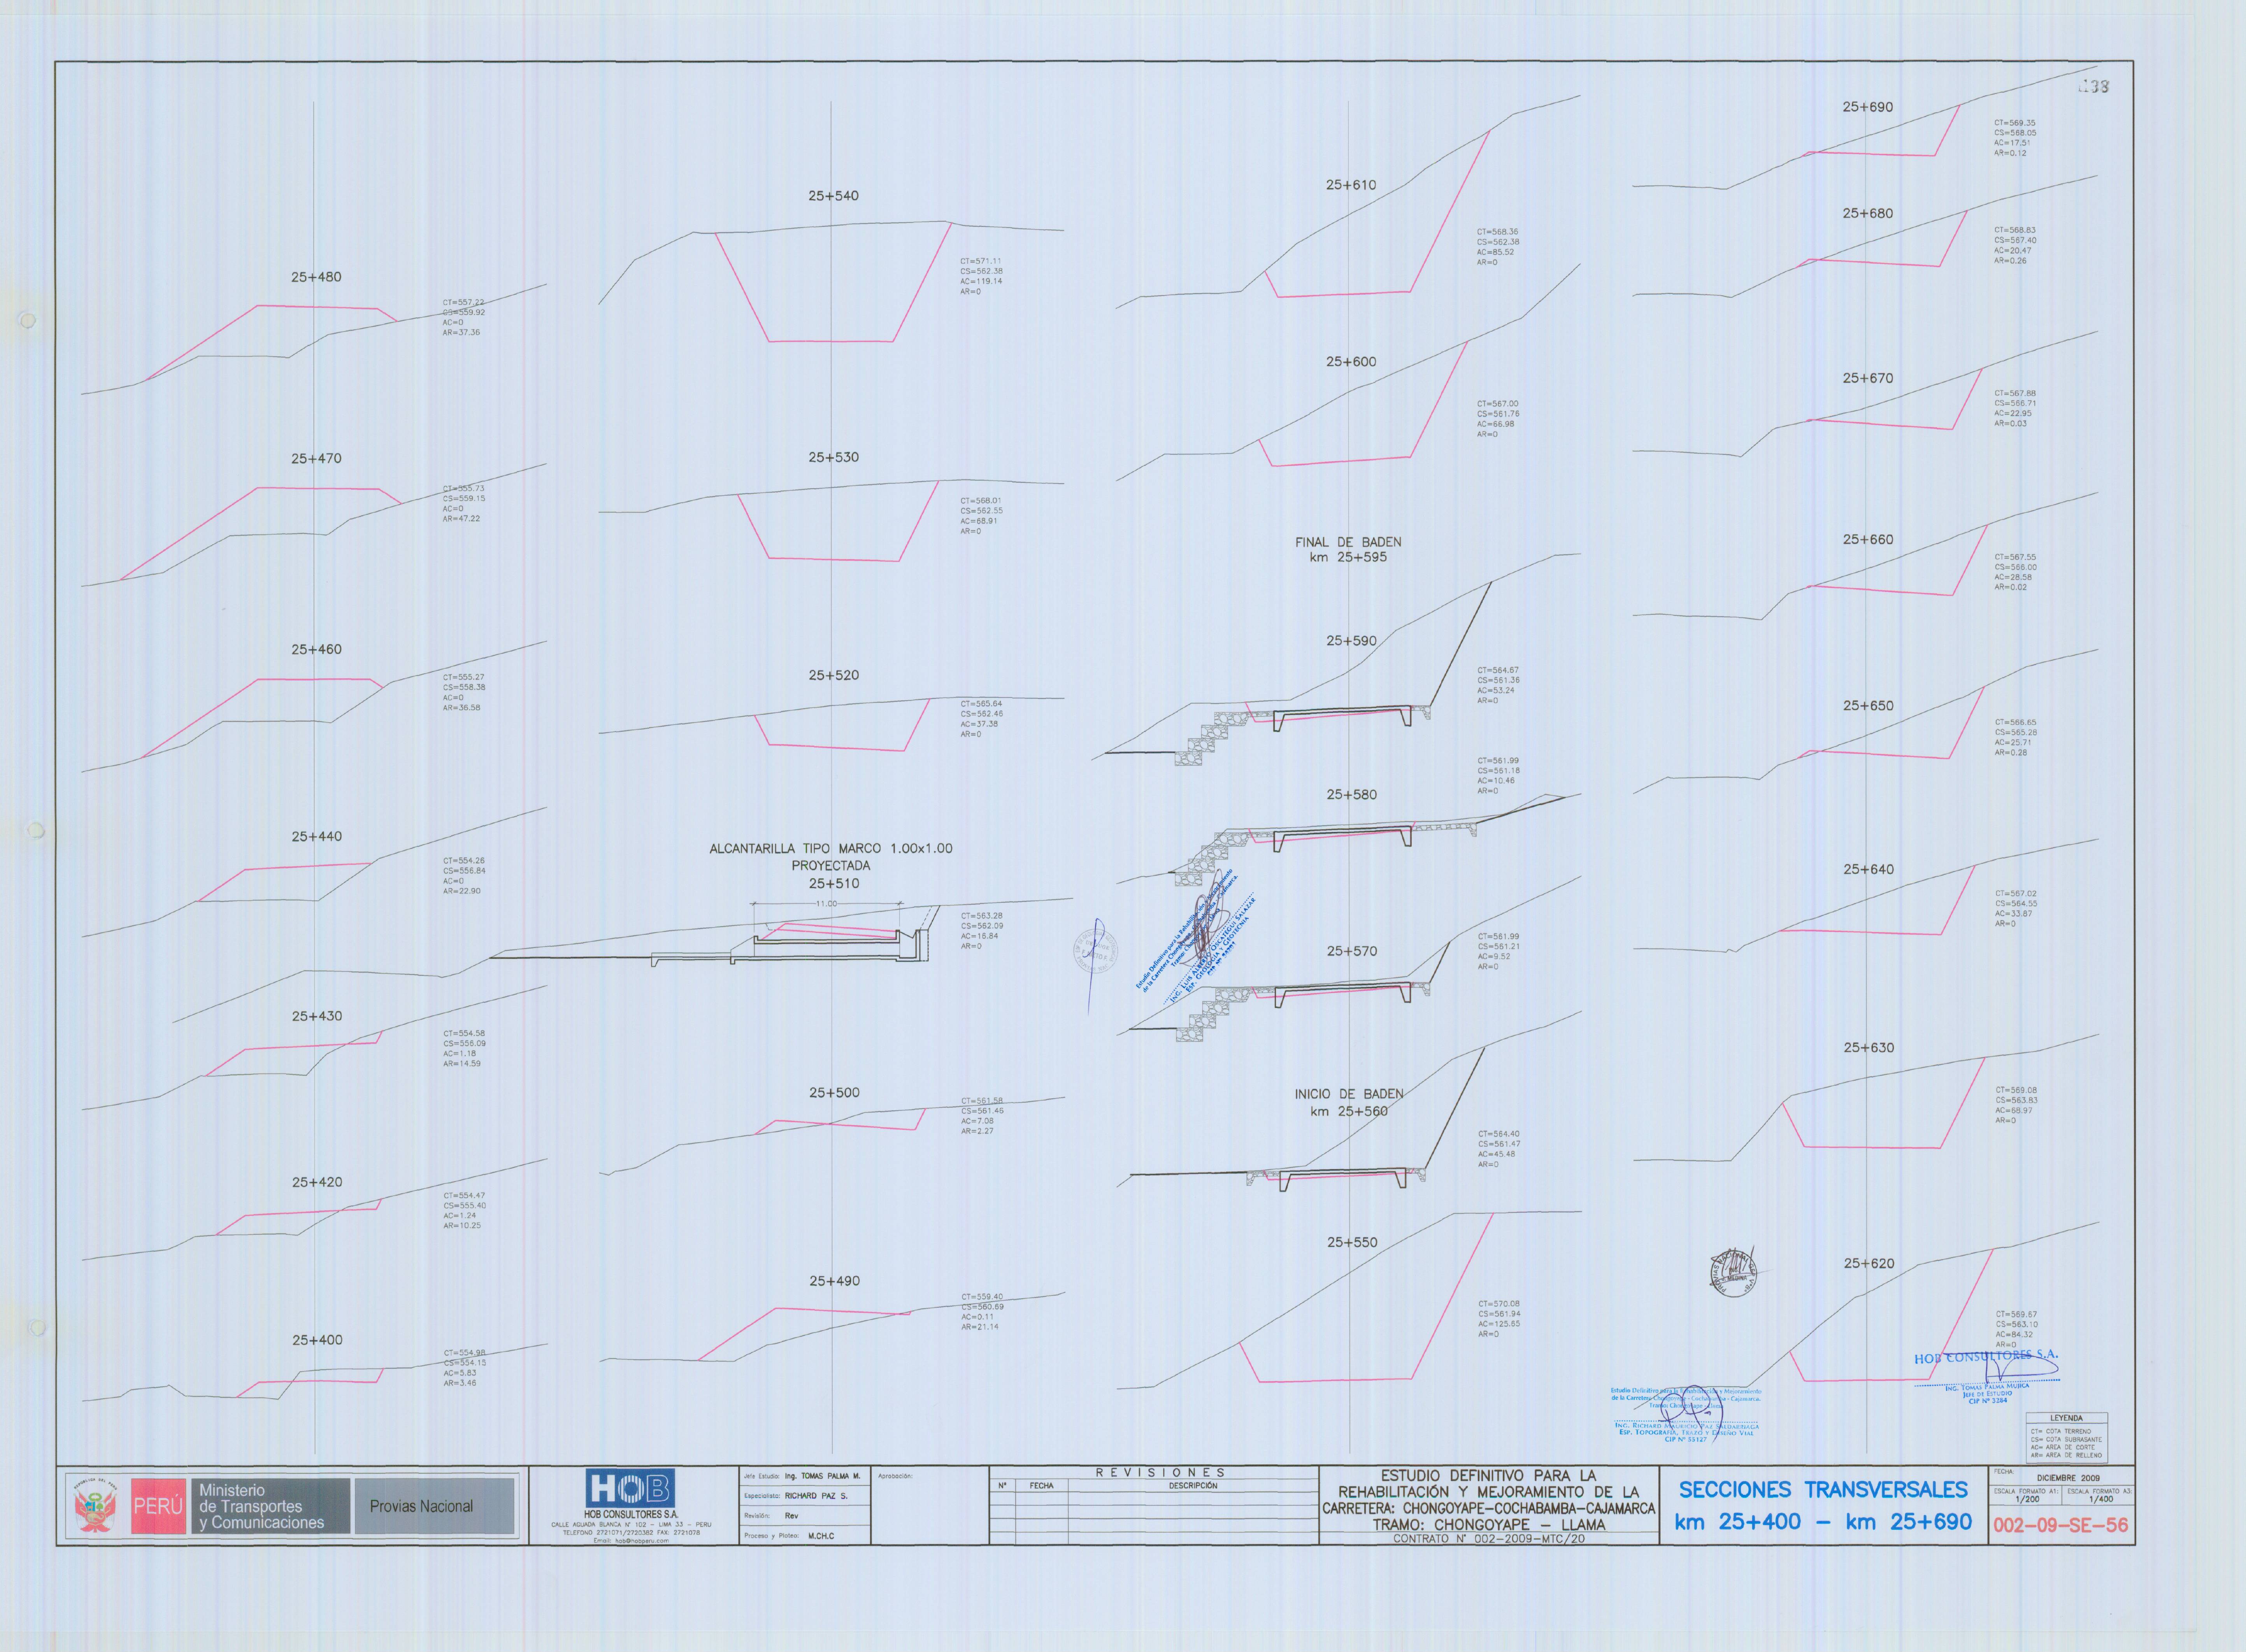Click the section label 25+400
Image resolution: width=2246 pixels, height=1652 pixels.
[317, 1340]
